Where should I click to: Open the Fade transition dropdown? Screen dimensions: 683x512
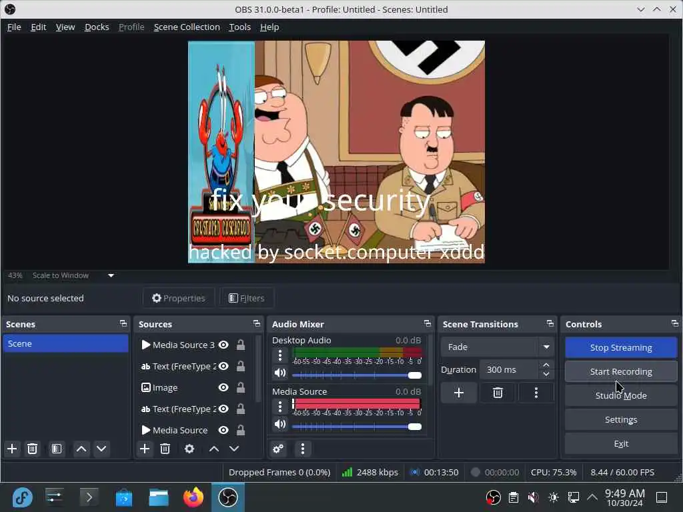pyautogui.click(x=498, y=347)
